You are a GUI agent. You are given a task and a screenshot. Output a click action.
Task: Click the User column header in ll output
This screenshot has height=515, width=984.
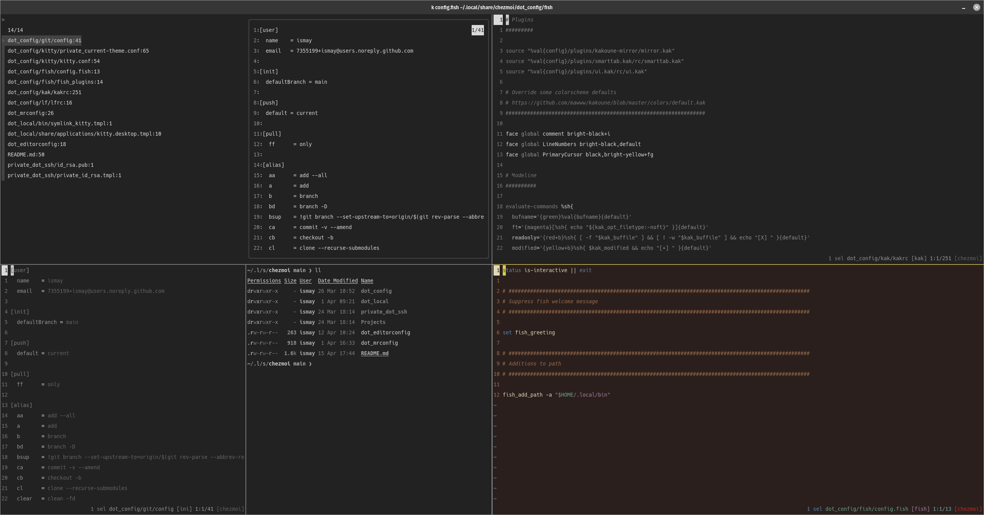pyautogui.click(x=306, y=281)
